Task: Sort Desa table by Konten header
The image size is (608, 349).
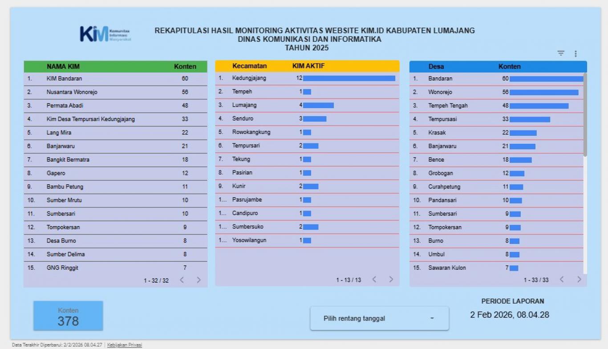Action: [x=509, y=66]
